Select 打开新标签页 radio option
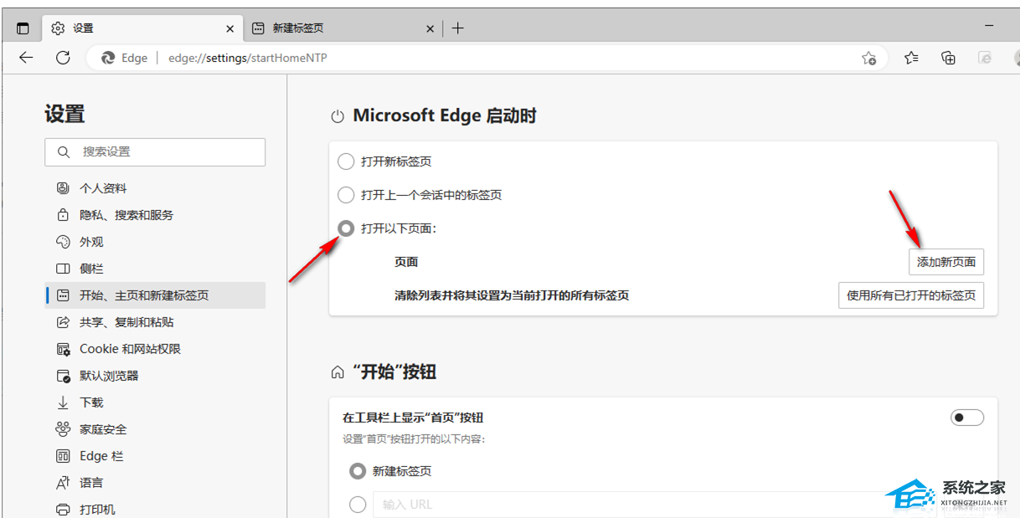 pyautogui.click(x=346, y=162)
